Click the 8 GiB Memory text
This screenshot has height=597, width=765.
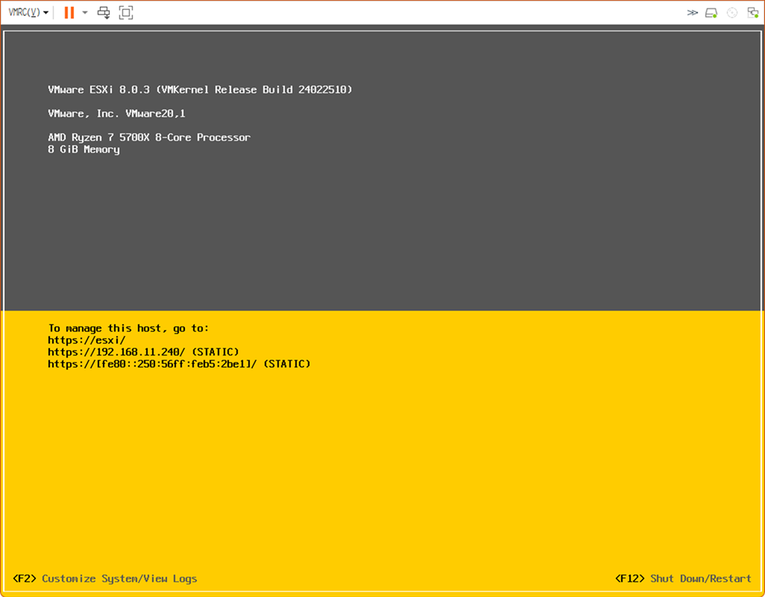coord(84,149)
